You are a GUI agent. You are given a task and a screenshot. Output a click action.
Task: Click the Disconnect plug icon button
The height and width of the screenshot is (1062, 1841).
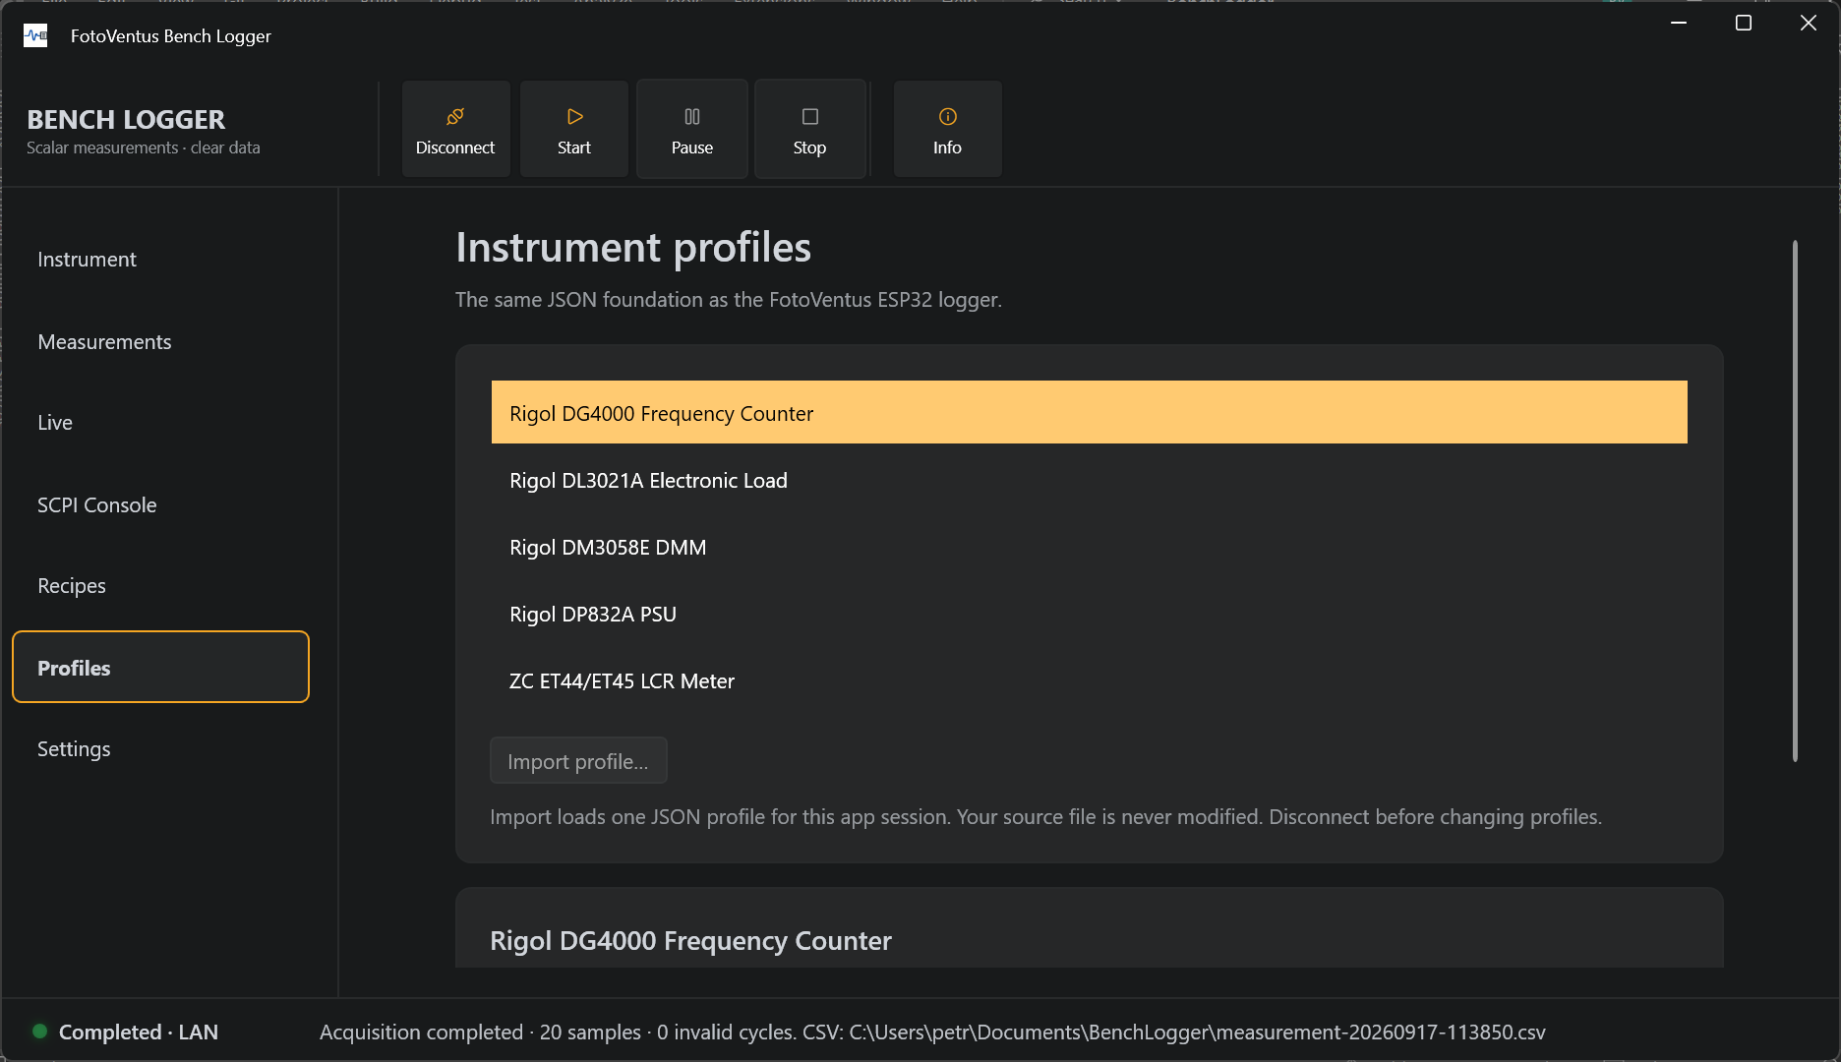[455, 129]
